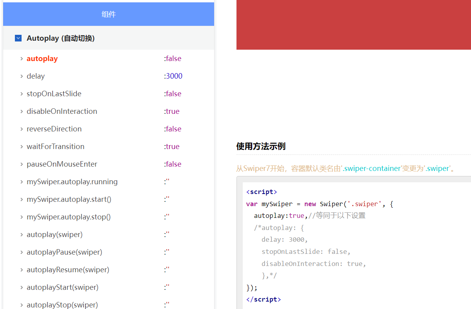Click chevron beside mySwiper.autoplay.start()
This screenshot has width=471, height=309.
pos(22,199)
